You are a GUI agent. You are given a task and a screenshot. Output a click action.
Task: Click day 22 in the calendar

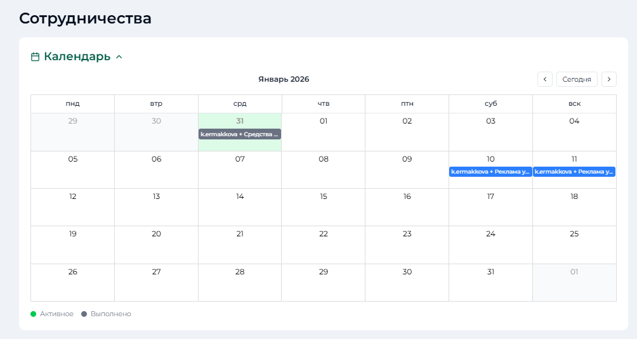[x=324, y=234]
